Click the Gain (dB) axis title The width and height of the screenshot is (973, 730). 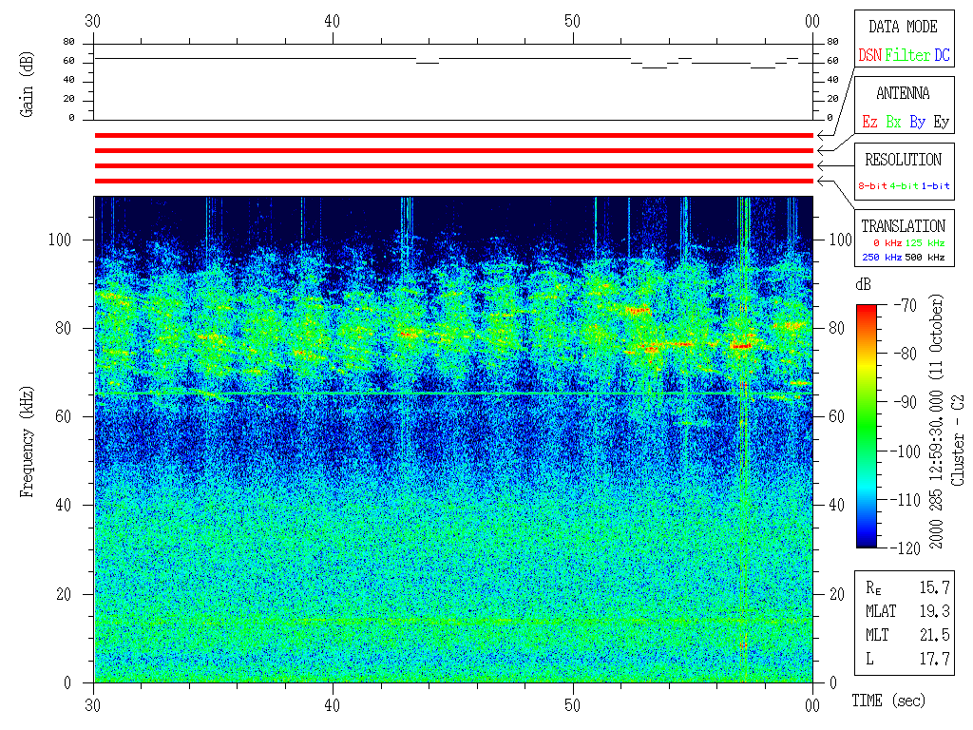coord(29,82)
